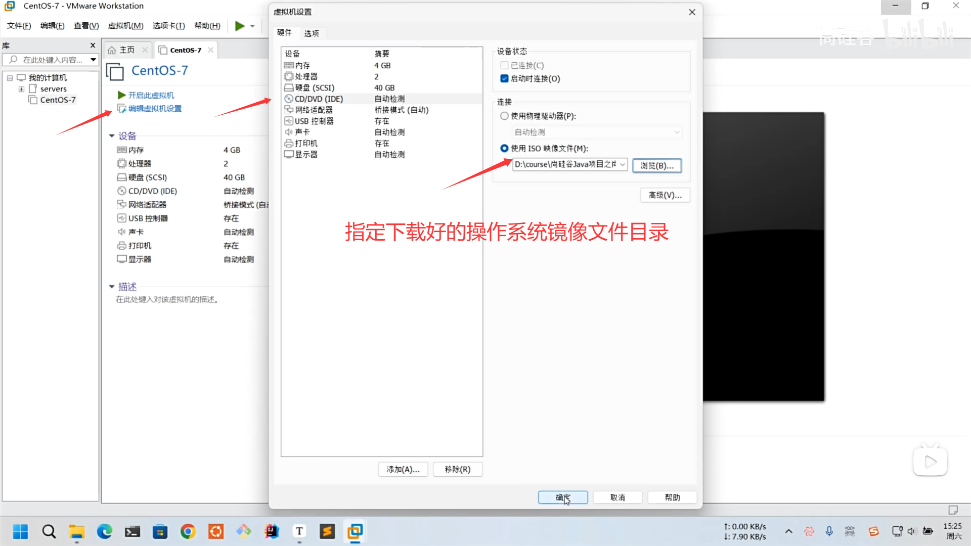The image size is (971, 546).
Task: Expand the servers folder in library tree
Action: (21, 89)
